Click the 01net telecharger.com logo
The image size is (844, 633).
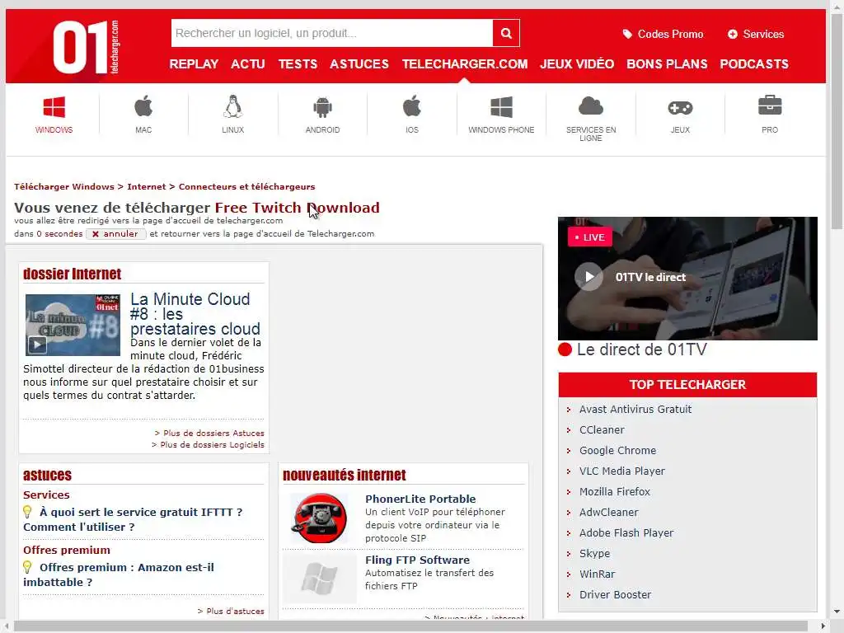point(86,47)
